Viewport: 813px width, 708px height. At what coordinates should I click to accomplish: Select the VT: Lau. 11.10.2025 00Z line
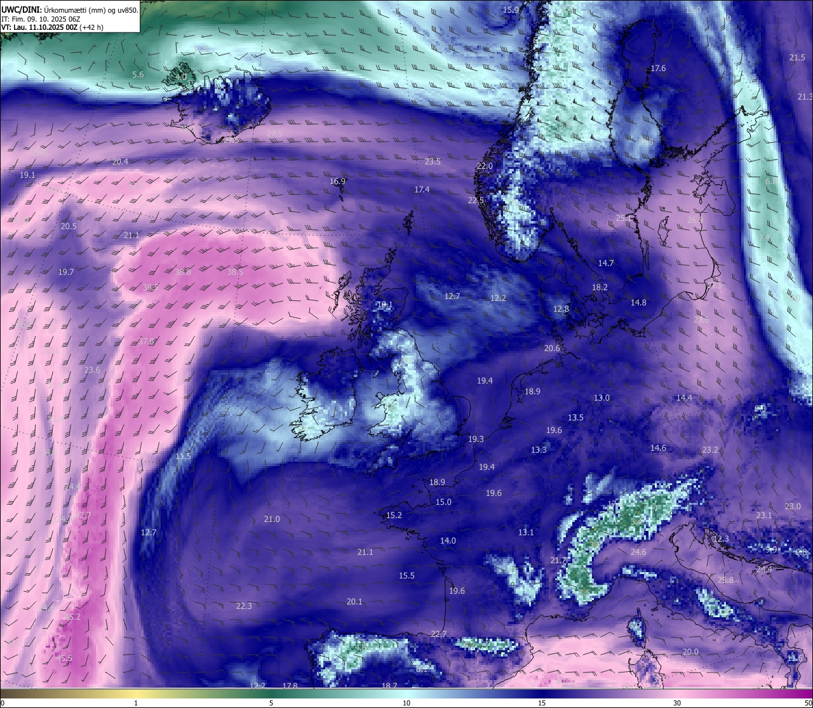[x=52, y=27]
